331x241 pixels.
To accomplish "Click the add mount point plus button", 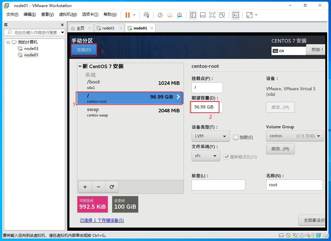I will 85,187.
